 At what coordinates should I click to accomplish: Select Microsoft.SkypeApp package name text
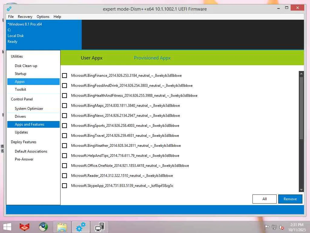point(122,186)
